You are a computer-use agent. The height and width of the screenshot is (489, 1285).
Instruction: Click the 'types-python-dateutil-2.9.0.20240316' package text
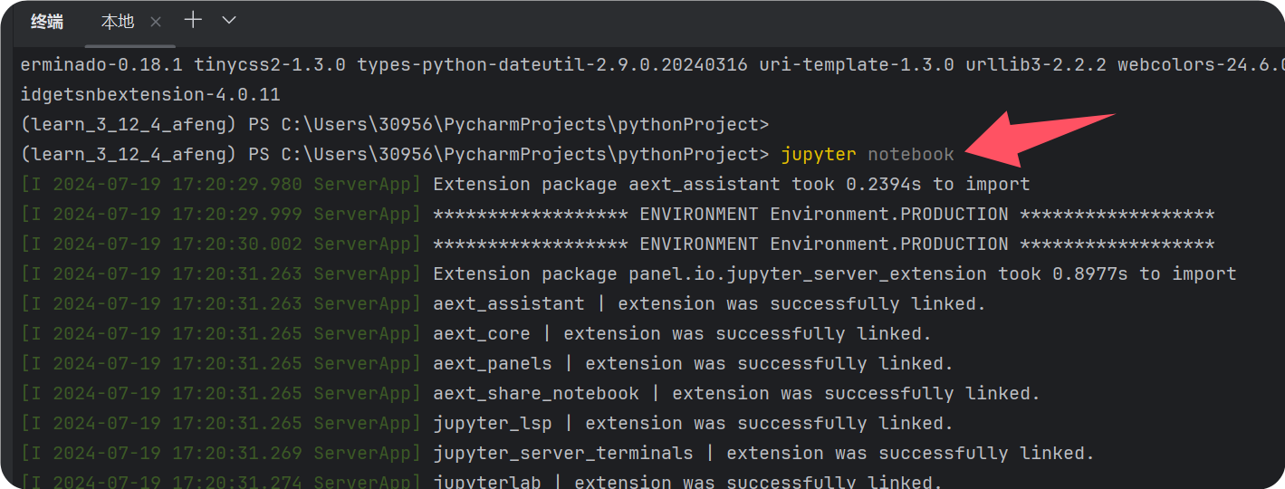tap(552, 64)
